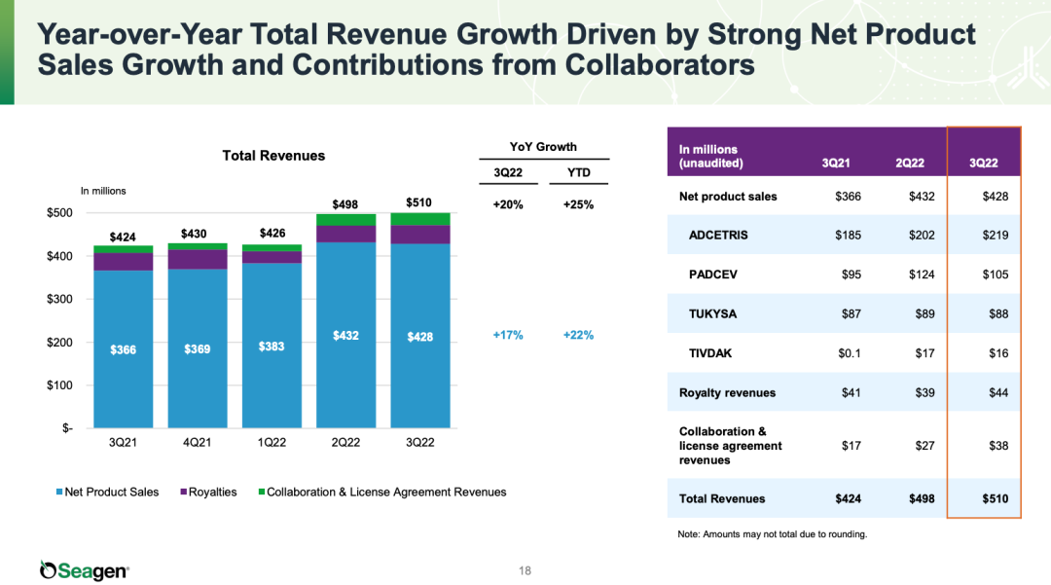Click the Collaboration revenues 2Q22 value "$27"
The width and height of the screenshot is (1051, 585).
click(x=925, y=446)
